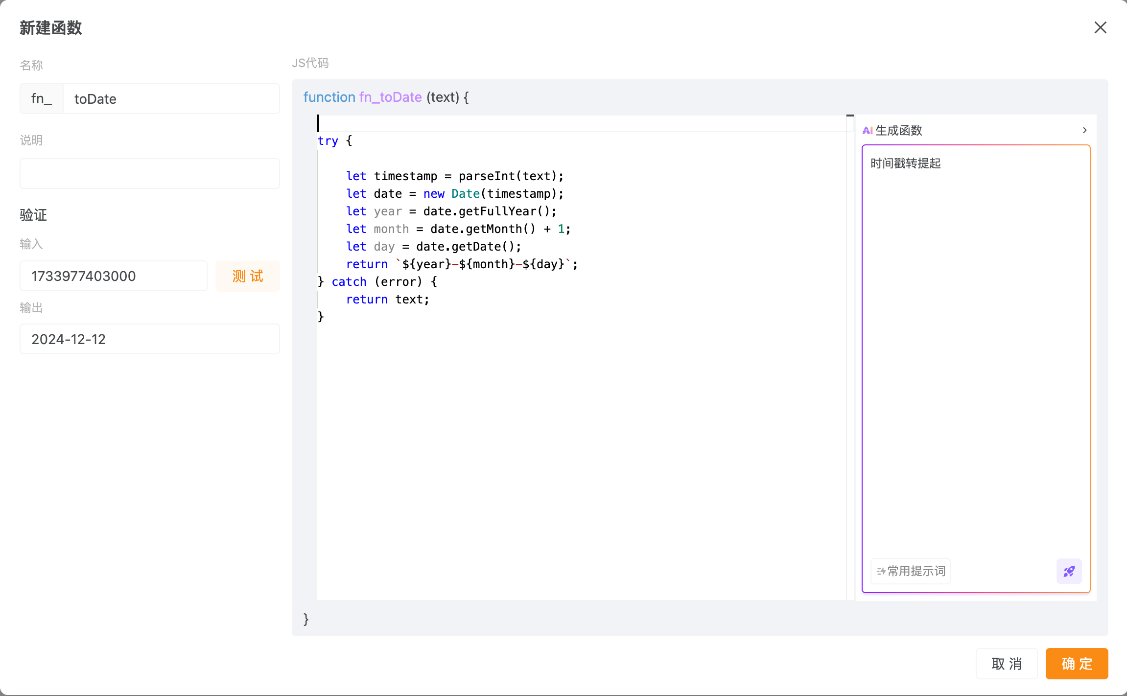This screenshot has height=696, width=1127.
Task: Click the 新建函数 dialog title
Action: [x=51, y=28]
